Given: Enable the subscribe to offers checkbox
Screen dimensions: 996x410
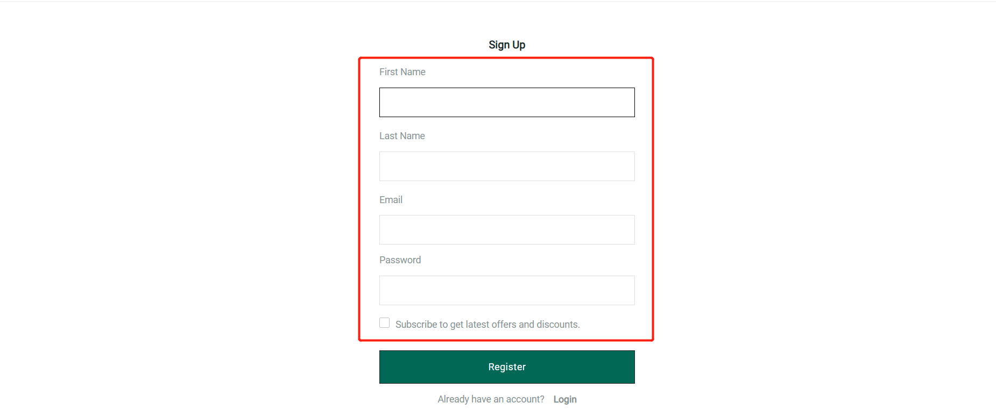Looking at the screenshot, I should (384, 322).
